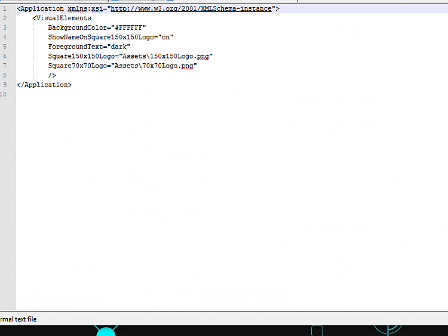Click line number 6 in the margin
The height and width of the screenshot is (336, 448).
click(x=5, y=56)
